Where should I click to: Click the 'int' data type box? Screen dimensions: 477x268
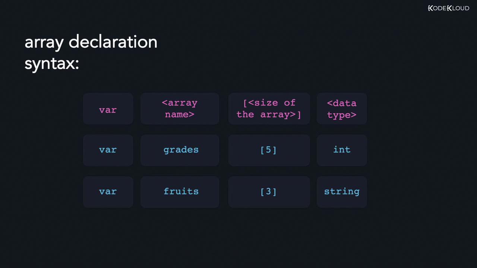(342, 150)
